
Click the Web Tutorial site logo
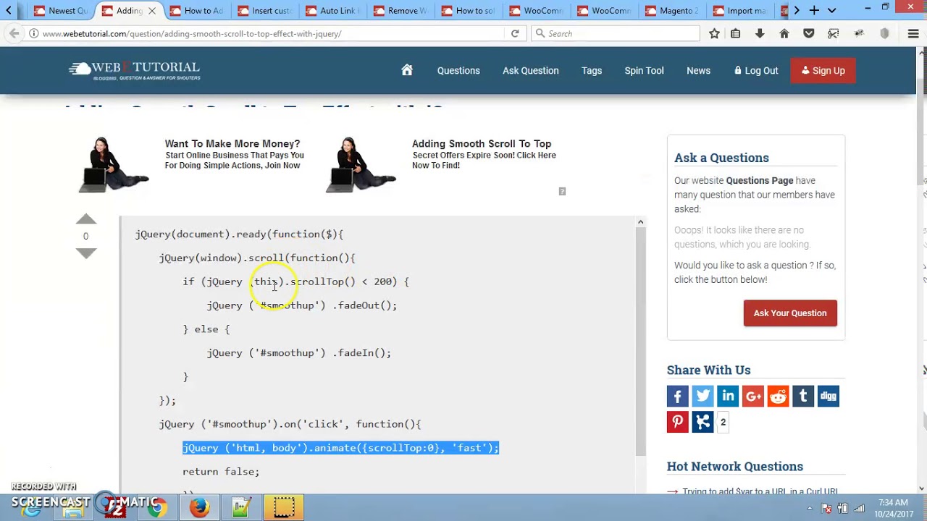coord(135,70)
